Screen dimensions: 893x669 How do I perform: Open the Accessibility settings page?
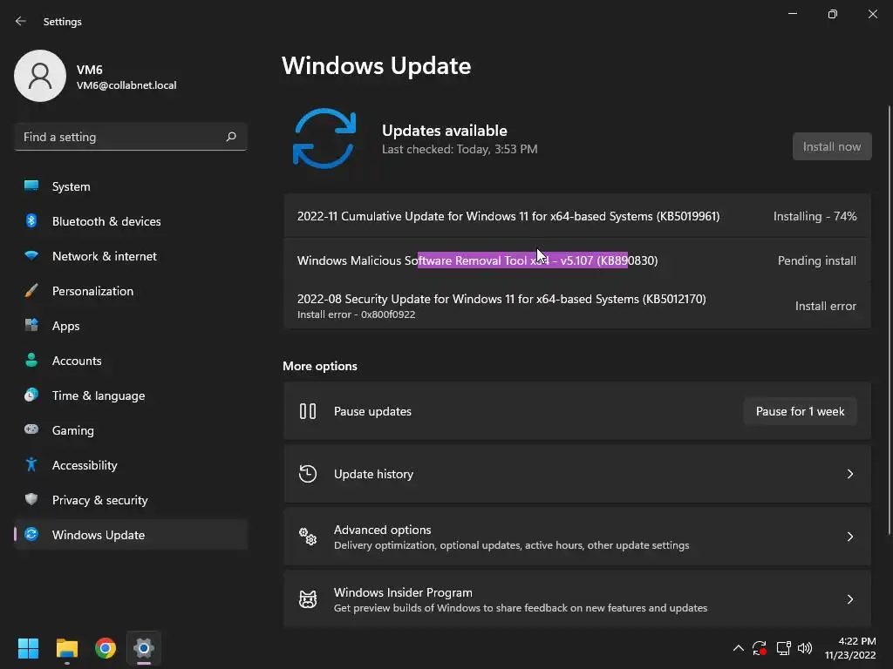coord(131,465)
